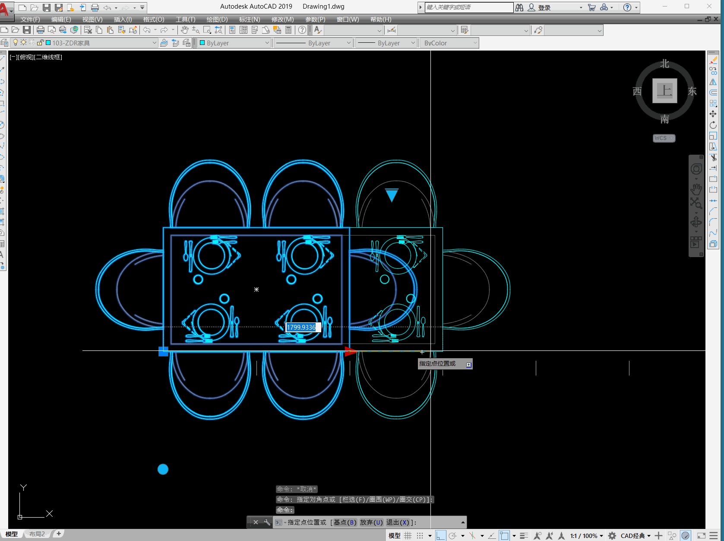Switch to the 布局2 layout tab
This screenshot has width=724, height=541.
tap(37, 534)
